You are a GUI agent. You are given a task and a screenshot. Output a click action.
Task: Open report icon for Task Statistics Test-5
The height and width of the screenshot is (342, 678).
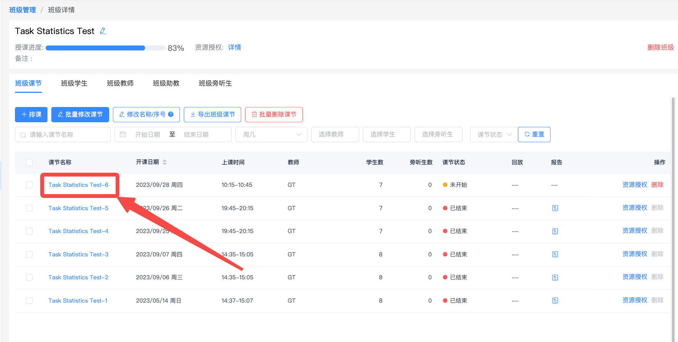[555, 208]
